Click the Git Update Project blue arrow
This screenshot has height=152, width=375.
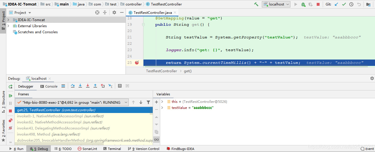pos(336,4)
